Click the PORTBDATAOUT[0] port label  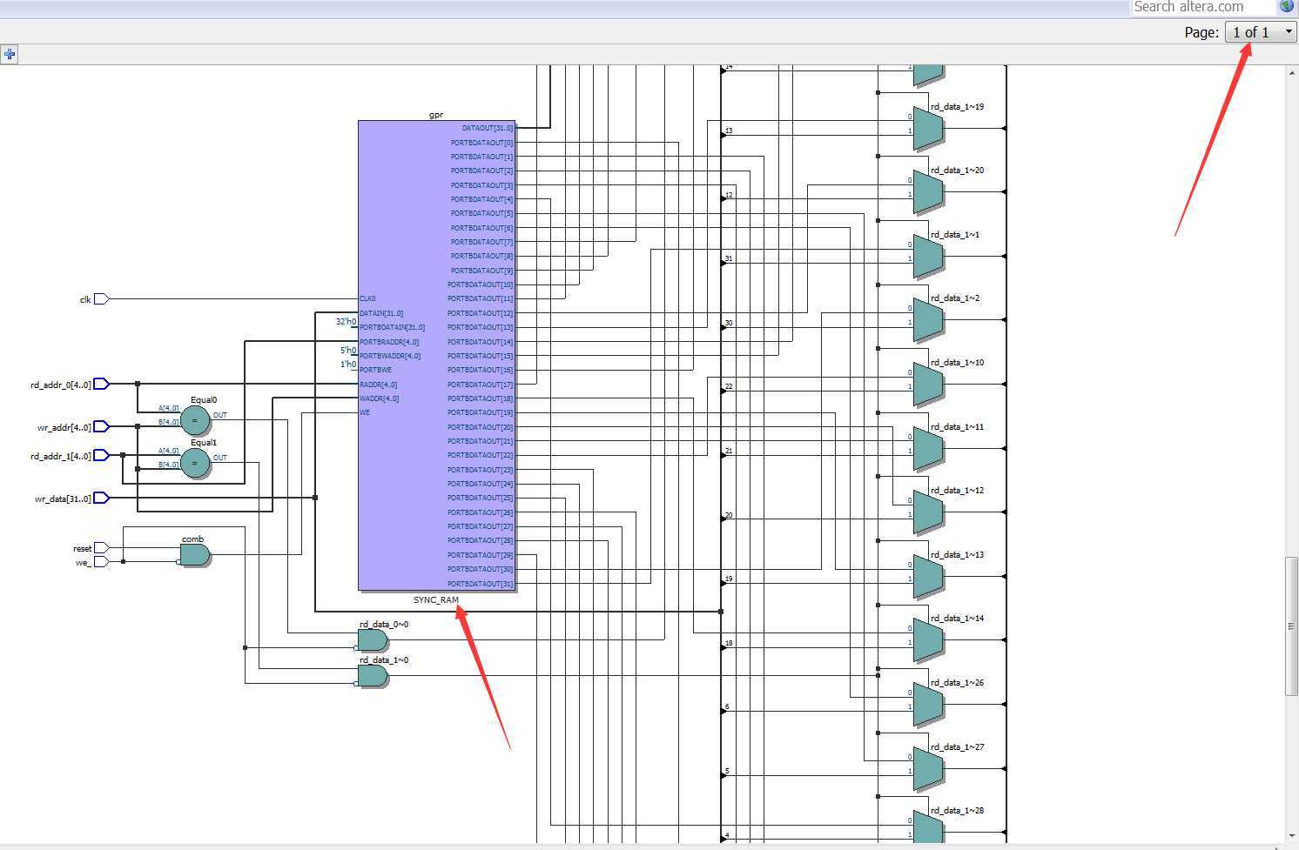[481, 143]
